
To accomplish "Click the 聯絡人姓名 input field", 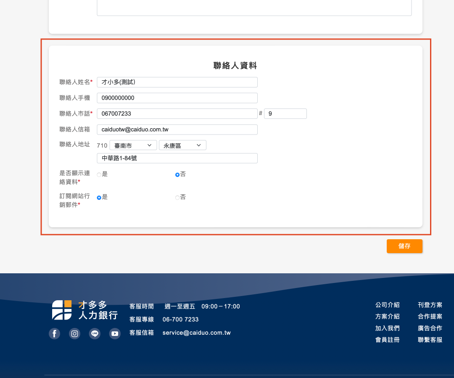I will [x=177, y=82].
